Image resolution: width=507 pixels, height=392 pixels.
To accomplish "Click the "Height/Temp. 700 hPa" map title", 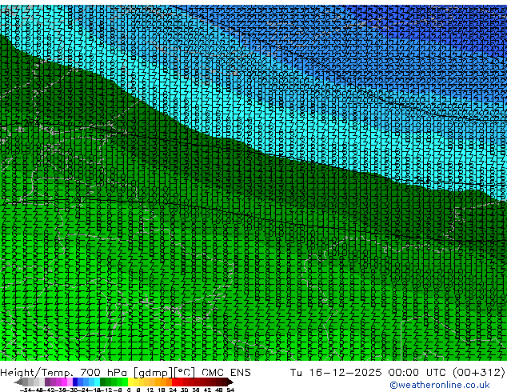I will [65, 373].
